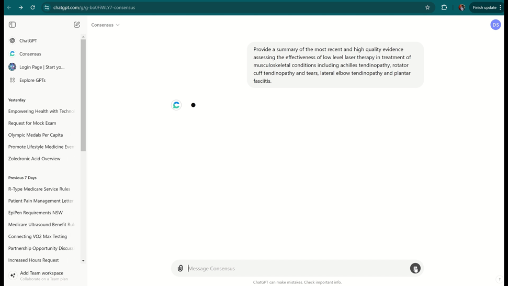Image resolution: width=508 pixels, height=286 pixels.
Task: Stop generating with the stop button
Action: tap(415, 268)
